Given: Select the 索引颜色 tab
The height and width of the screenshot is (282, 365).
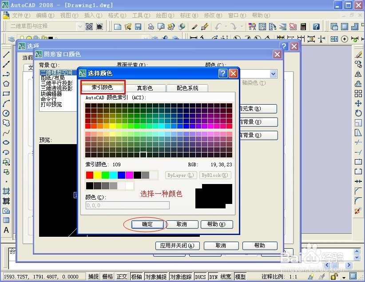Looking at the screenshot, I should tap(102, 87).
